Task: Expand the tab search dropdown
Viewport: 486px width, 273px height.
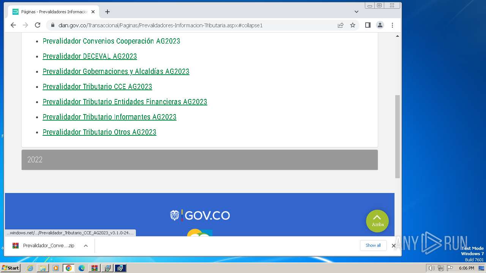Action: [356, 12]
